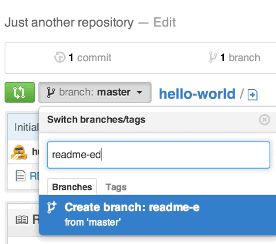The height and width of the screenshot is (244, 276).
Task: Click the open book README icon
Action: coord(22,220)
